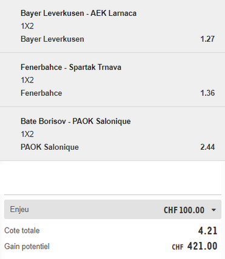Open the Fenerbahce - Spartak Trnava match
This screenshot has height=259, width=225.
71,67
